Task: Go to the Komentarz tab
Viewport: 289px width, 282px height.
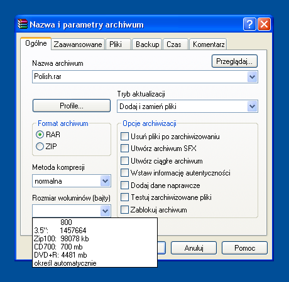Action: 208,44
